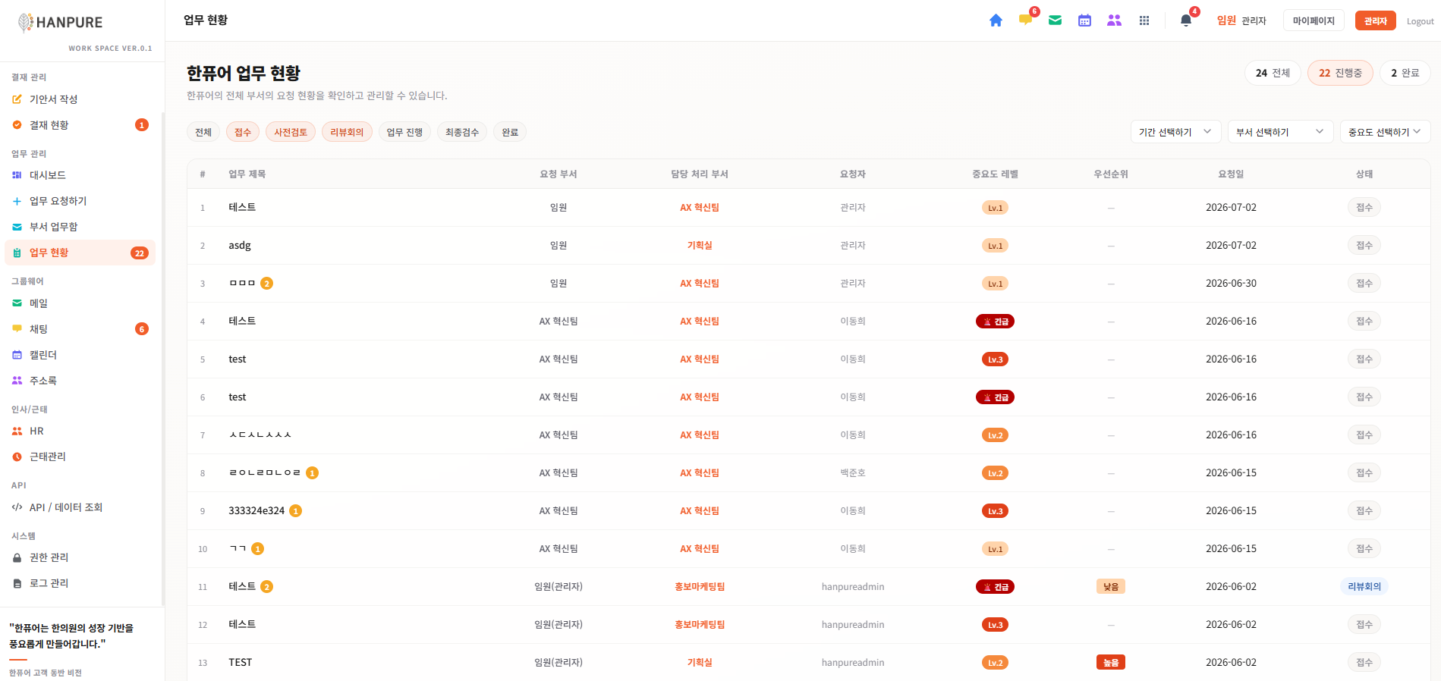Open the address book people icon in top bar

[1114, 20]
